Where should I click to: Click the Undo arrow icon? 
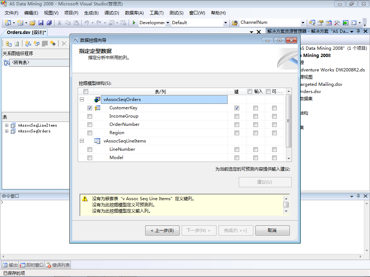pyautogui.click(x=87, y=23)
